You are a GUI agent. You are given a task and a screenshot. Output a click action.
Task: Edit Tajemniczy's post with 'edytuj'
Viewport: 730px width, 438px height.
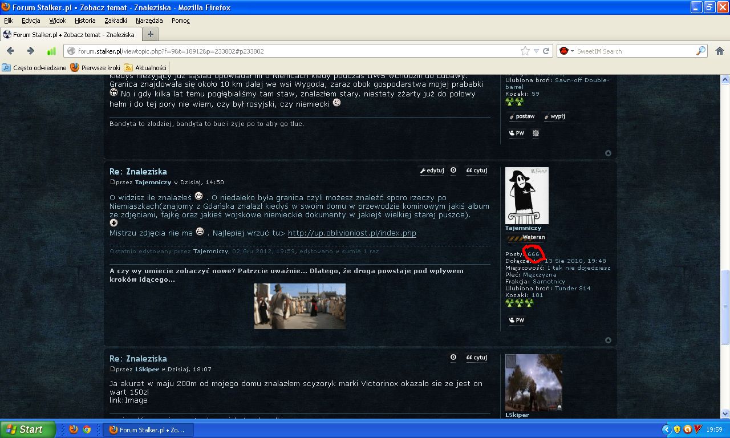pos(432,170)
